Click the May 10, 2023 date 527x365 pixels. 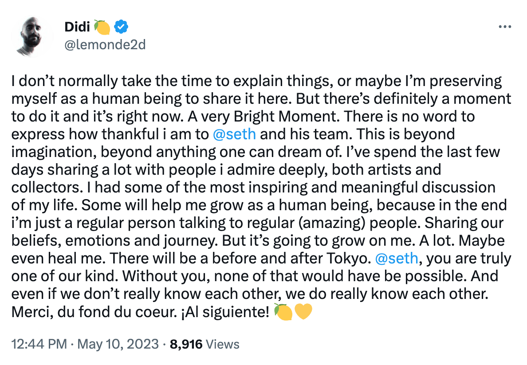pos(118,344)
